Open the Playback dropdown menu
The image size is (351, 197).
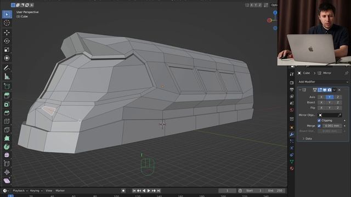(x=20, y=191)
